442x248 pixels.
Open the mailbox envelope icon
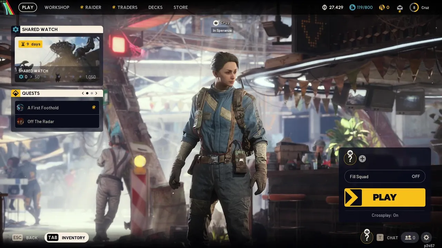point(400,7)
